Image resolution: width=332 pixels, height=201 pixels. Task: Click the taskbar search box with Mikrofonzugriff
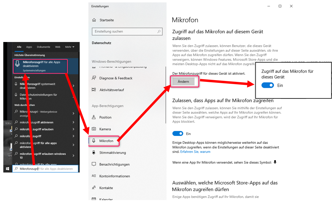coord(45,169)
